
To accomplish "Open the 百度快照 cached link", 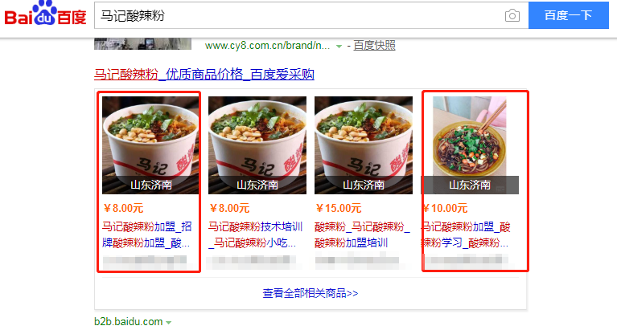I will 374,46.
